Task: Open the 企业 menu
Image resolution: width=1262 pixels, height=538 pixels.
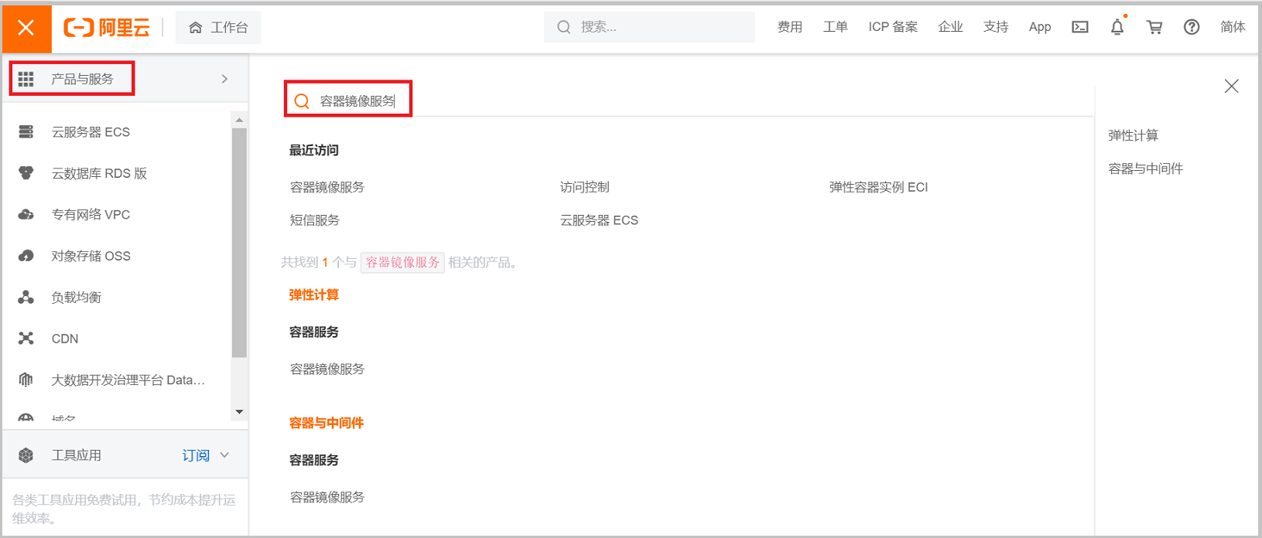Action: coord(950,27)
